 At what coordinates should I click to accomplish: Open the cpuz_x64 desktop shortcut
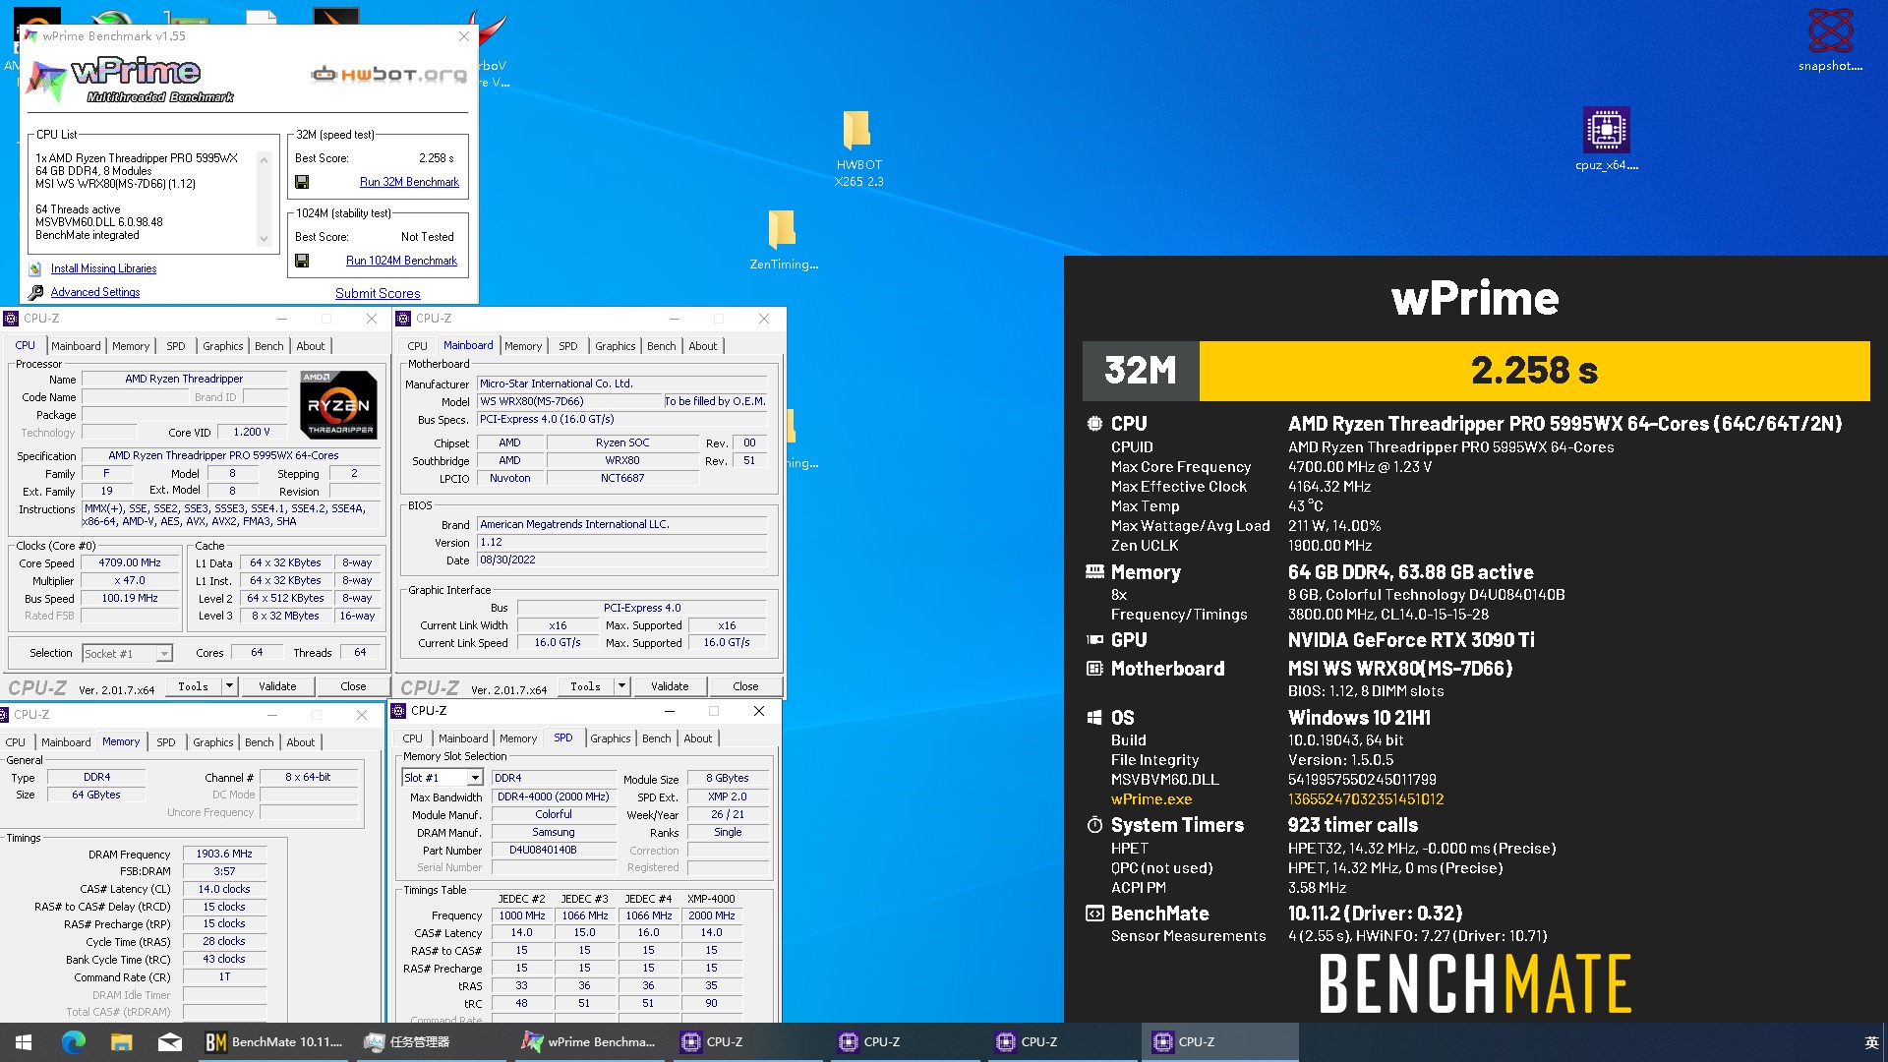coord(1607,139)
